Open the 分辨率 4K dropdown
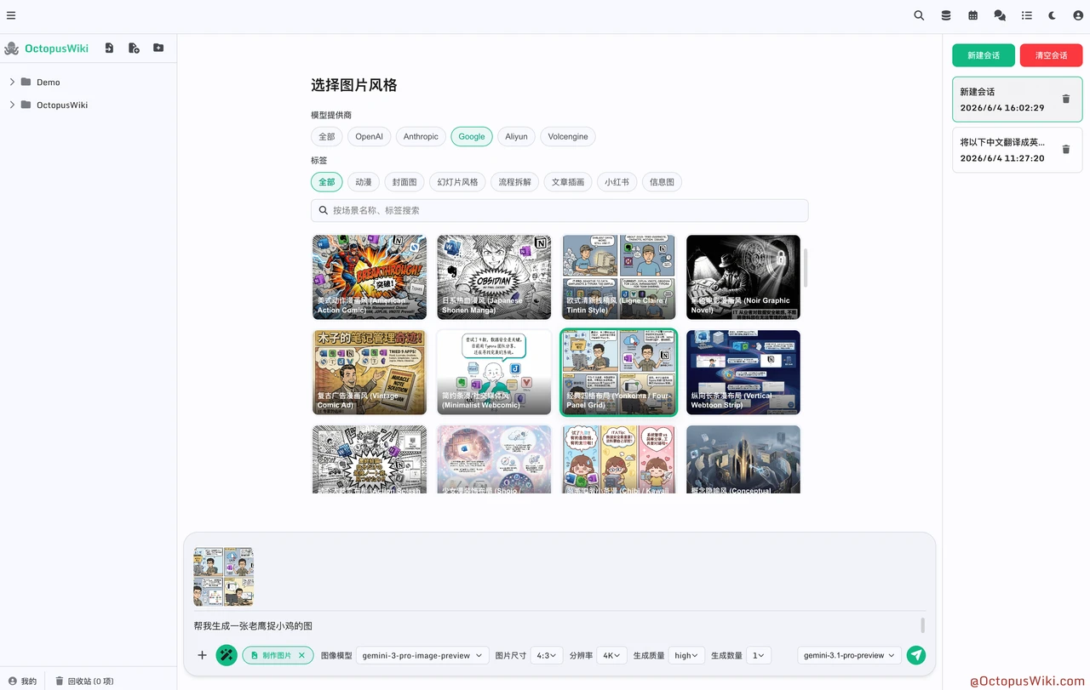Image resolution: width=1090 pixels, height=690 pixels. (611, 656)
